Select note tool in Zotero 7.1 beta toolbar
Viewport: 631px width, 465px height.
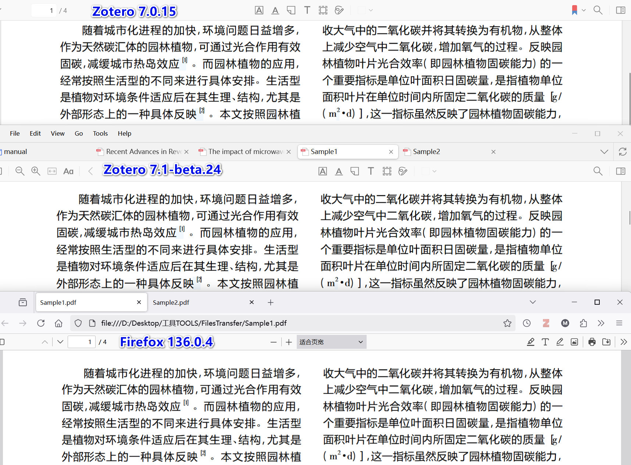(x=355, y=171)
